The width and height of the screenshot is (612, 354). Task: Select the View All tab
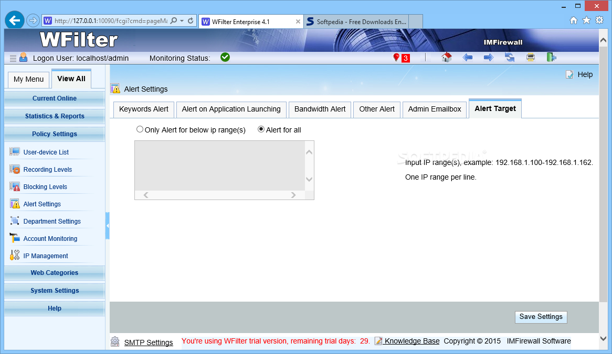pyautogui.click(x=71, y=79)
